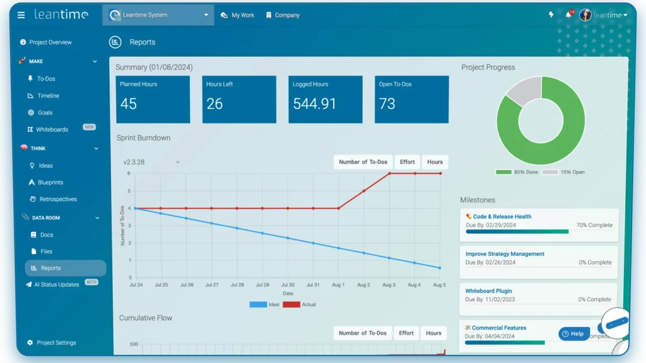The width and height of the screenshot is (646, 363).
Task: Select burndown Number of To-Dos tab
Action: click(363, 162)
